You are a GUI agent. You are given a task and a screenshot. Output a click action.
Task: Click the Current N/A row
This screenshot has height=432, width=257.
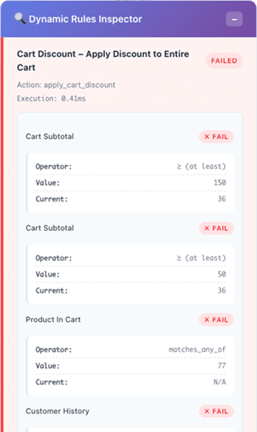[x=131, y=382]
